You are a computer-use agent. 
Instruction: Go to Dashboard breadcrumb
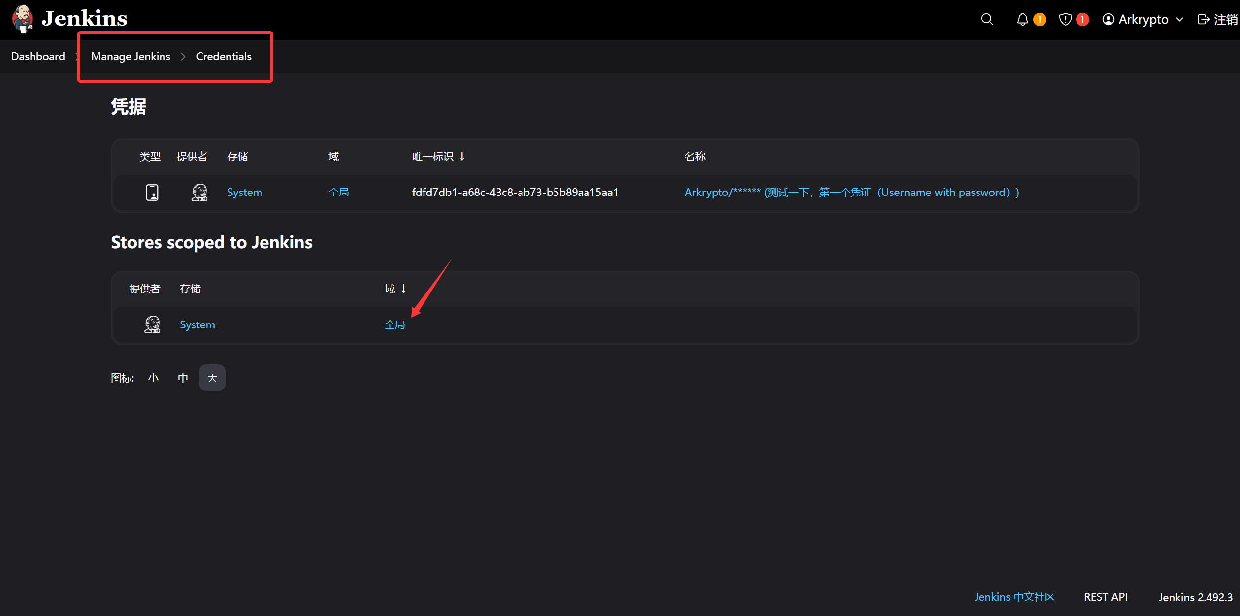pyautogui.click(x=38, y=56)
